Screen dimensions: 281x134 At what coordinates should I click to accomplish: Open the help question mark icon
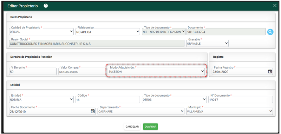(46, 6)
